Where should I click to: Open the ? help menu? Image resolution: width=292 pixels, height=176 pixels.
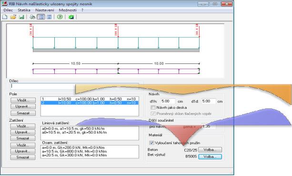pos(82,10)
